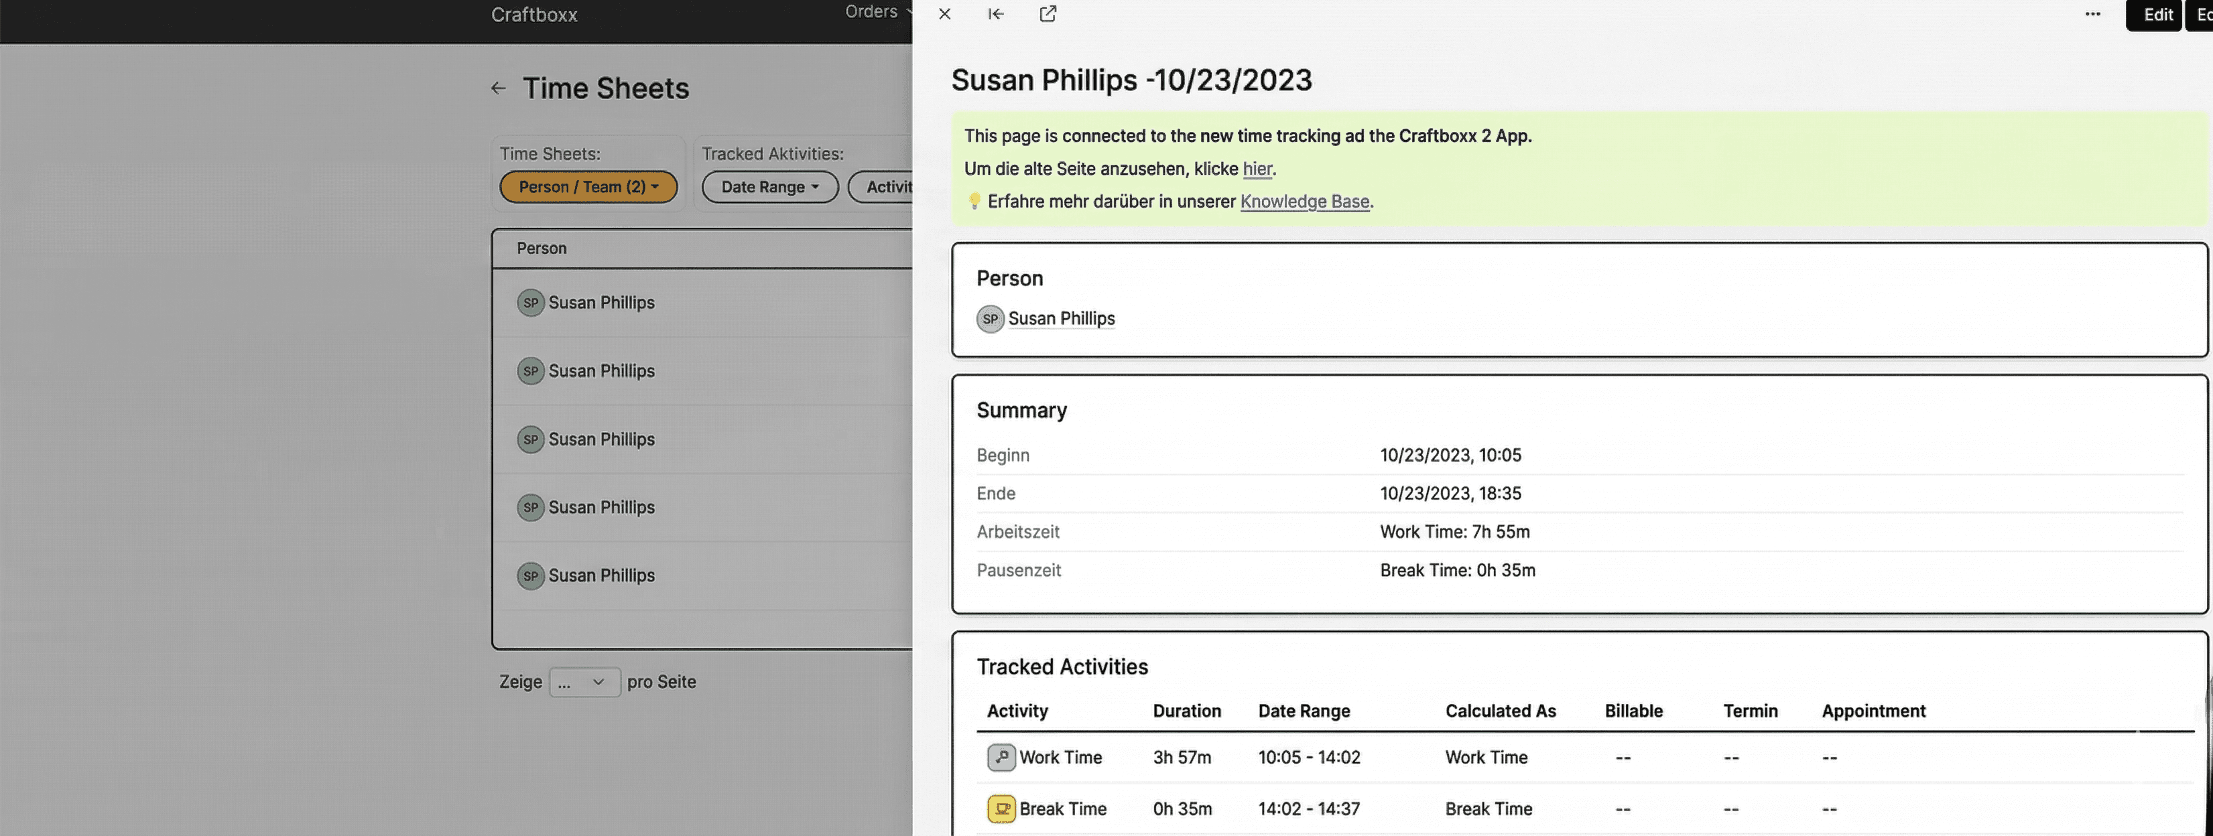Open the Knowledge Base link

click(x=1304, y=202)
